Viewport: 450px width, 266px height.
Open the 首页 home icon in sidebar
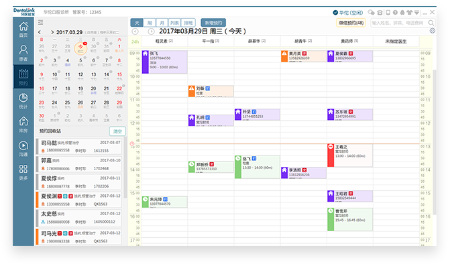[23, 29]
